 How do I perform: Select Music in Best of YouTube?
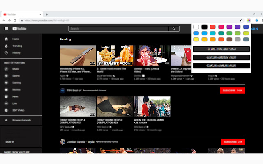pos(16,69)
